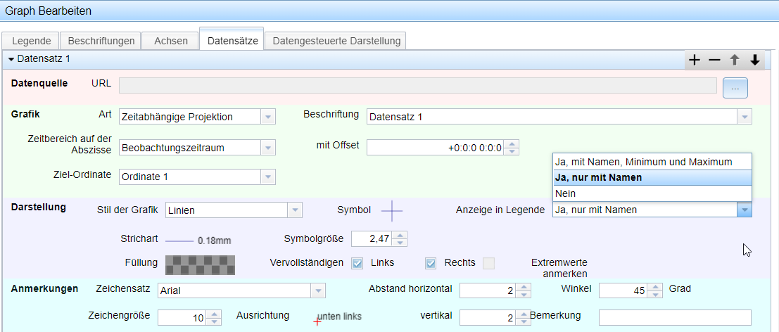
Task: Enable the Extremwerte anmerken checkbox
Action: pos(489,264)
